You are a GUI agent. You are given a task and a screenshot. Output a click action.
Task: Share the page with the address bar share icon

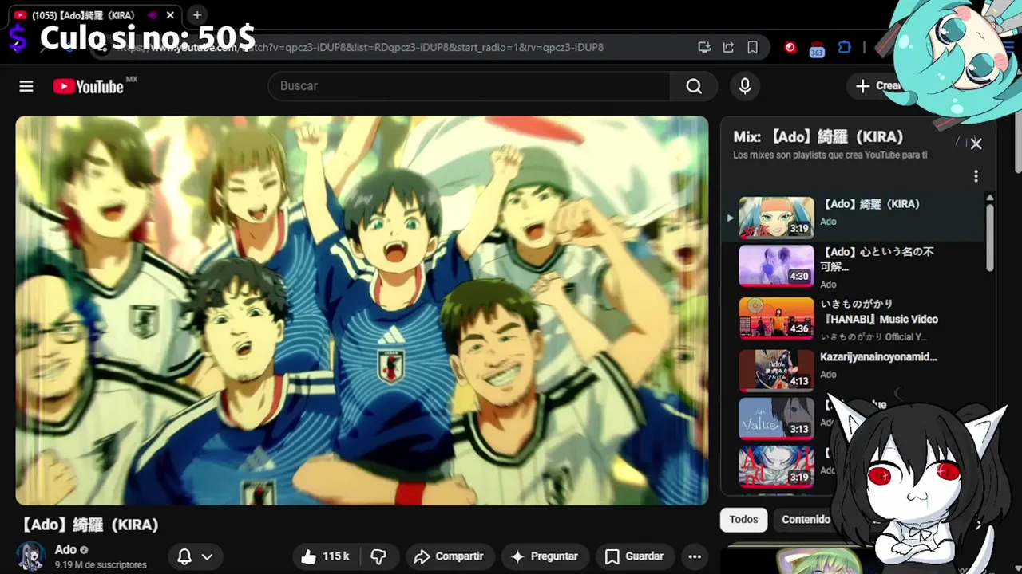click(x=728, y=47)
